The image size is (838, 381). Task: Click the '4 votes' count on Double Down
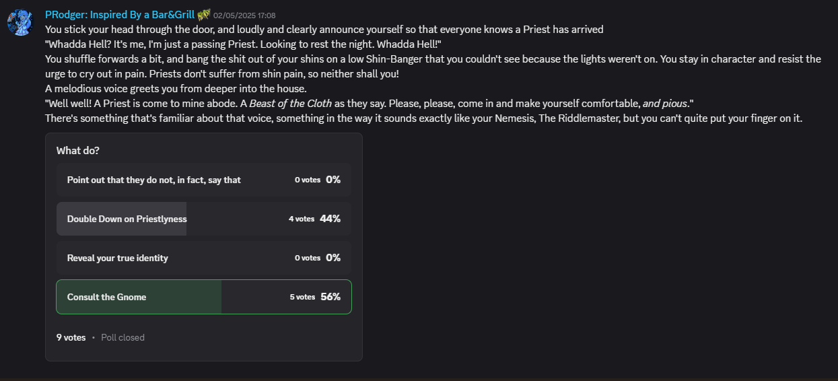tap(302, 219)
